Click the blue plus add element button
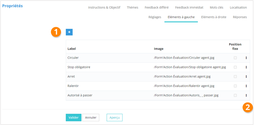The height and width of the screenshot is (125, 255). click(x=69, y=32)
